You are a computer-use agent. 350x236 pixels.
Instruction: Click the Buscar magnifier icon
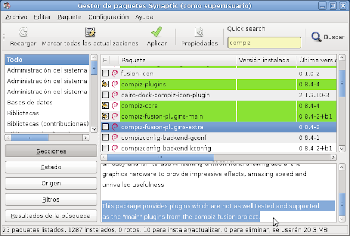pyautogui.click(x=316, y=37)
